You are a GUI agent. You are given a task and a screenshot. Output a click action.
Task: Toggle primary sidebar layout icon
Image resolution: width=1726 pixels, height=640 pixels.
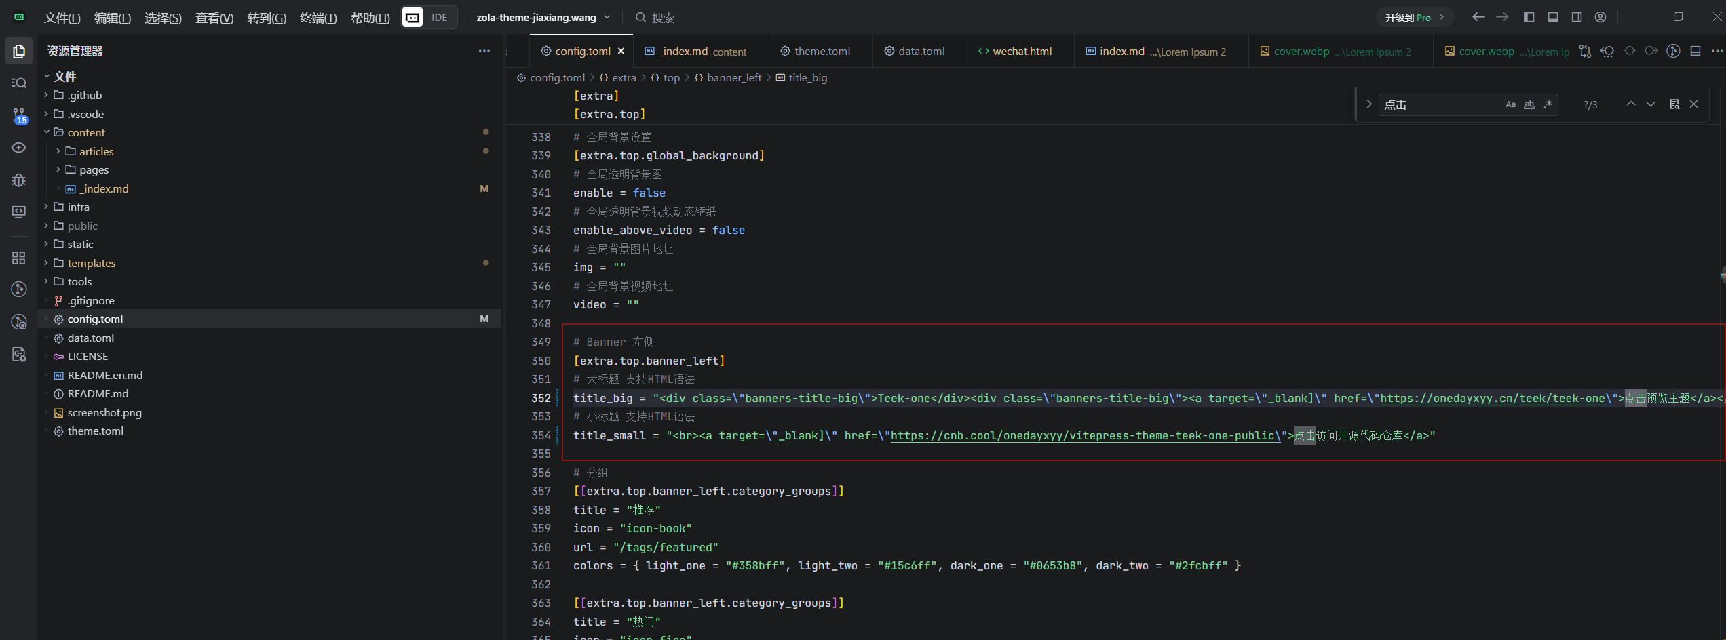pos(1529,17)
